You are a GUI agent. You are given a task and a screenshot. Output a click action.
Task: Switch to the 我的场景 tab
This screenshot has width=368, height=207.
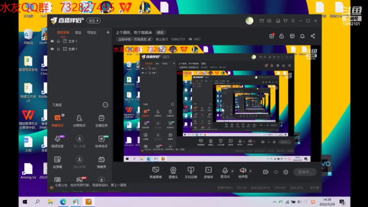pyautogui.click(x=63, y=33)
